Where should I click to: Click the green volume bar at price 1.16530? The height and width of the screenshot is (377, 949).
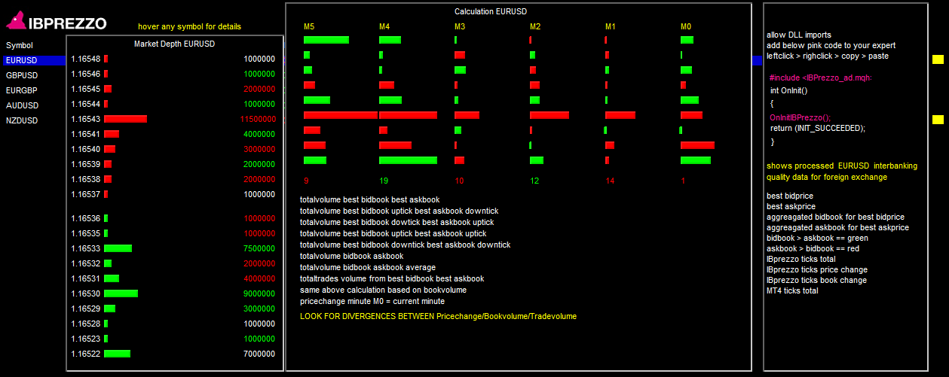121,293
